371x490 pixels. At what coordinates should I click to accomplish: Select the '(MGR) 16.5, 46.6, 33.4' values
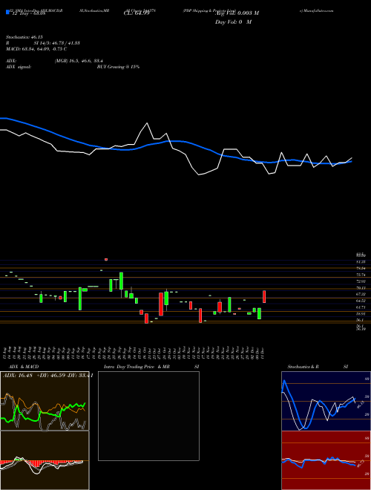point(79,61)
